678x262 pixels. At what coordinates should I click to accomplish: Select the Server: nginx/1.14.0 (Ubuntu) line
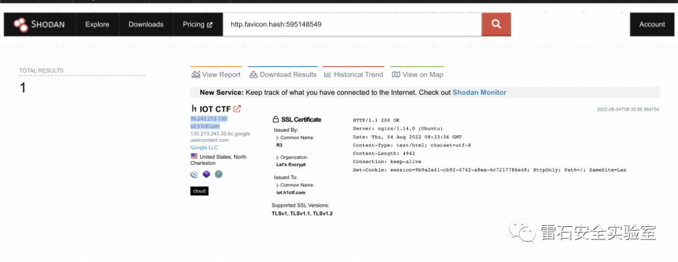(x=398, y=128)
